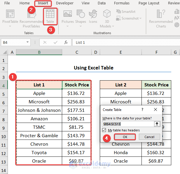Click the Using Excel Table title
The image size is (180, 174).
point(94,68)
